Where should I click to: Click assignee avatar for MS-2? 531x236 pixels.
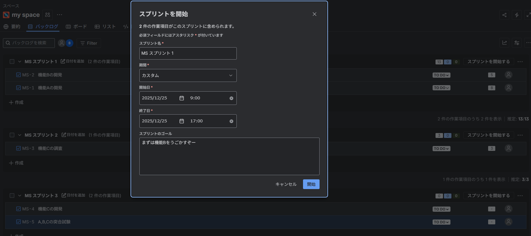509,75
